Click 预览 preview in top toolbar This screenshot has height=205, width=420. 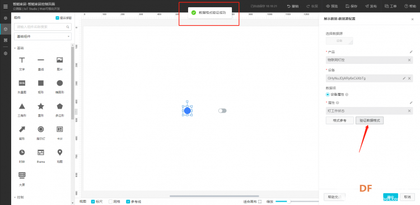pyautogui.click(x=332, y=6)
